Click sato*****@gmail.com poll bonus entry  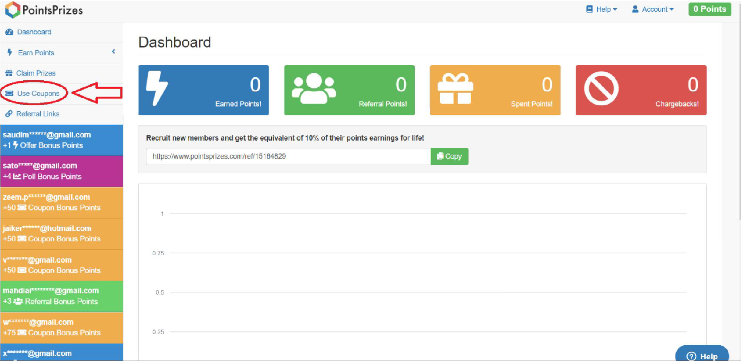pos(61,171)
